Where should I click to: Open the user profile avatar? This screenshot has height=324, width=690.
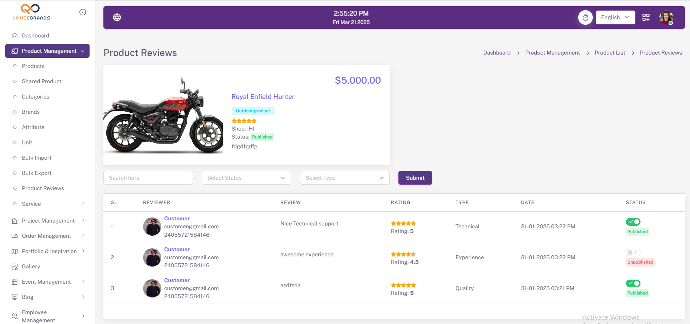pyautogui.click(x=666, y=17)
